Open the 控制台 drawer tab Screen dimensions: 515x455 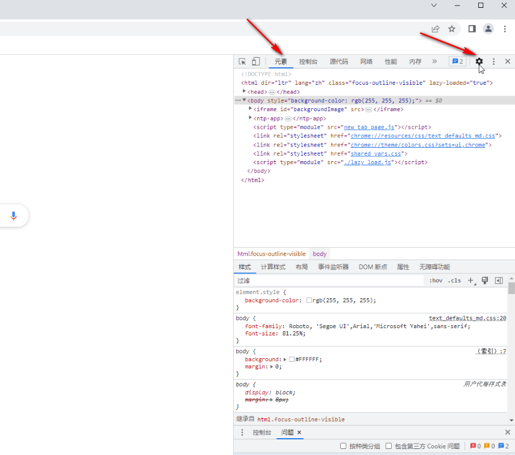click(x=262, y=432)
